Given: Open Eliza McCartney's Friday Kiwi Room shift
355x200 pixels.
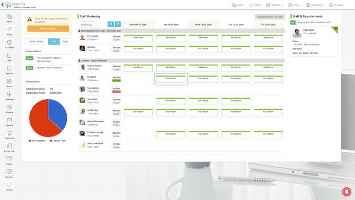Looking at the screenshot, I should [268, 135].
